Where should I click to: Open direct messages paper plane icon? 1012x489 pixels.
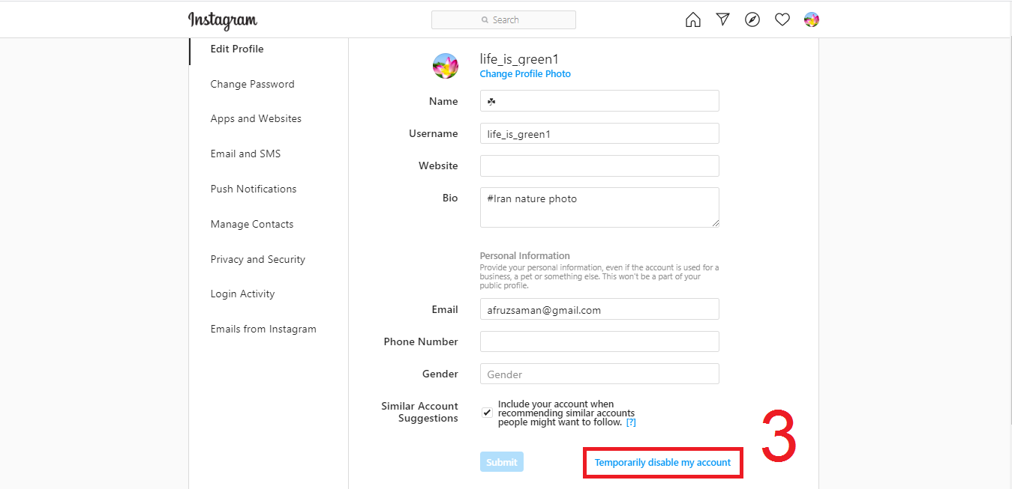click(x=722, y=20)
